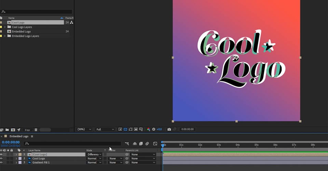Screen dimensions: 328x171
Task: Open layer 2 Cool Logo parent dropdown
Action: 143,158
